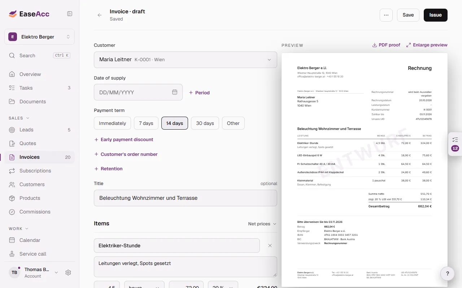Go back using the arrow icon
462x288 pixels.
(100, 15)
